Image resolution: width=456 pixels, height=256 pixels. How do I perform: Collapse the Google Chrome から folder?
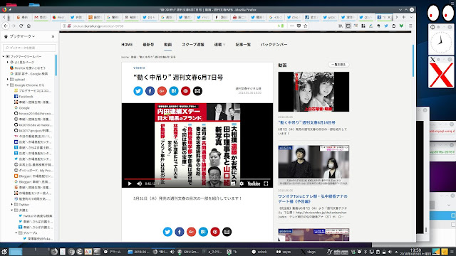(8, 85)
